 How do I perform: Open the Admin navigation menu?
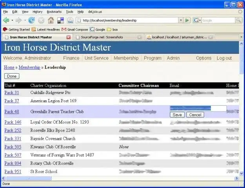click(173, 58)
